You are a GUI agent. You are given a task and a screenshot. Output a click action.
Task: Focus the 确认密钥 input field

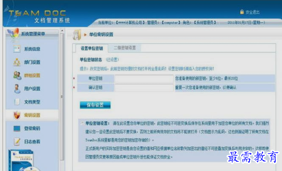tap(144, 87)
